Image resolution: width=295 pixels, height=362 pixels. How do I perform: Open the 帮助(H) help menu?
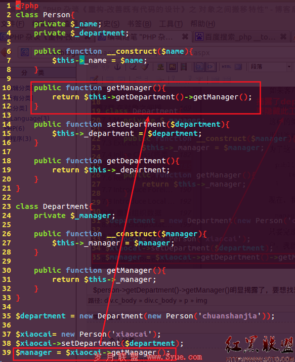(203, 24)
